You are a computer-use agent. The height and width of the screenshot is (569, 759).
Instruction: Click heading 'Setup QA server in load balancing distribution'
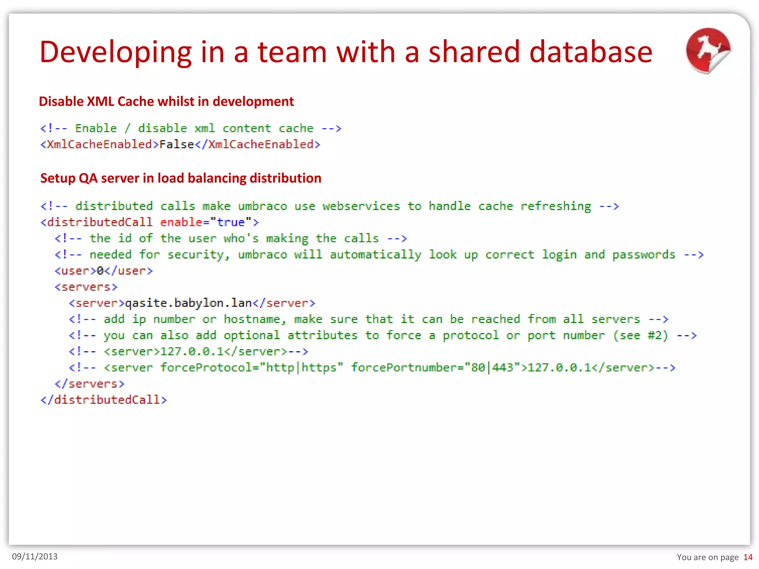click(181, 178)
